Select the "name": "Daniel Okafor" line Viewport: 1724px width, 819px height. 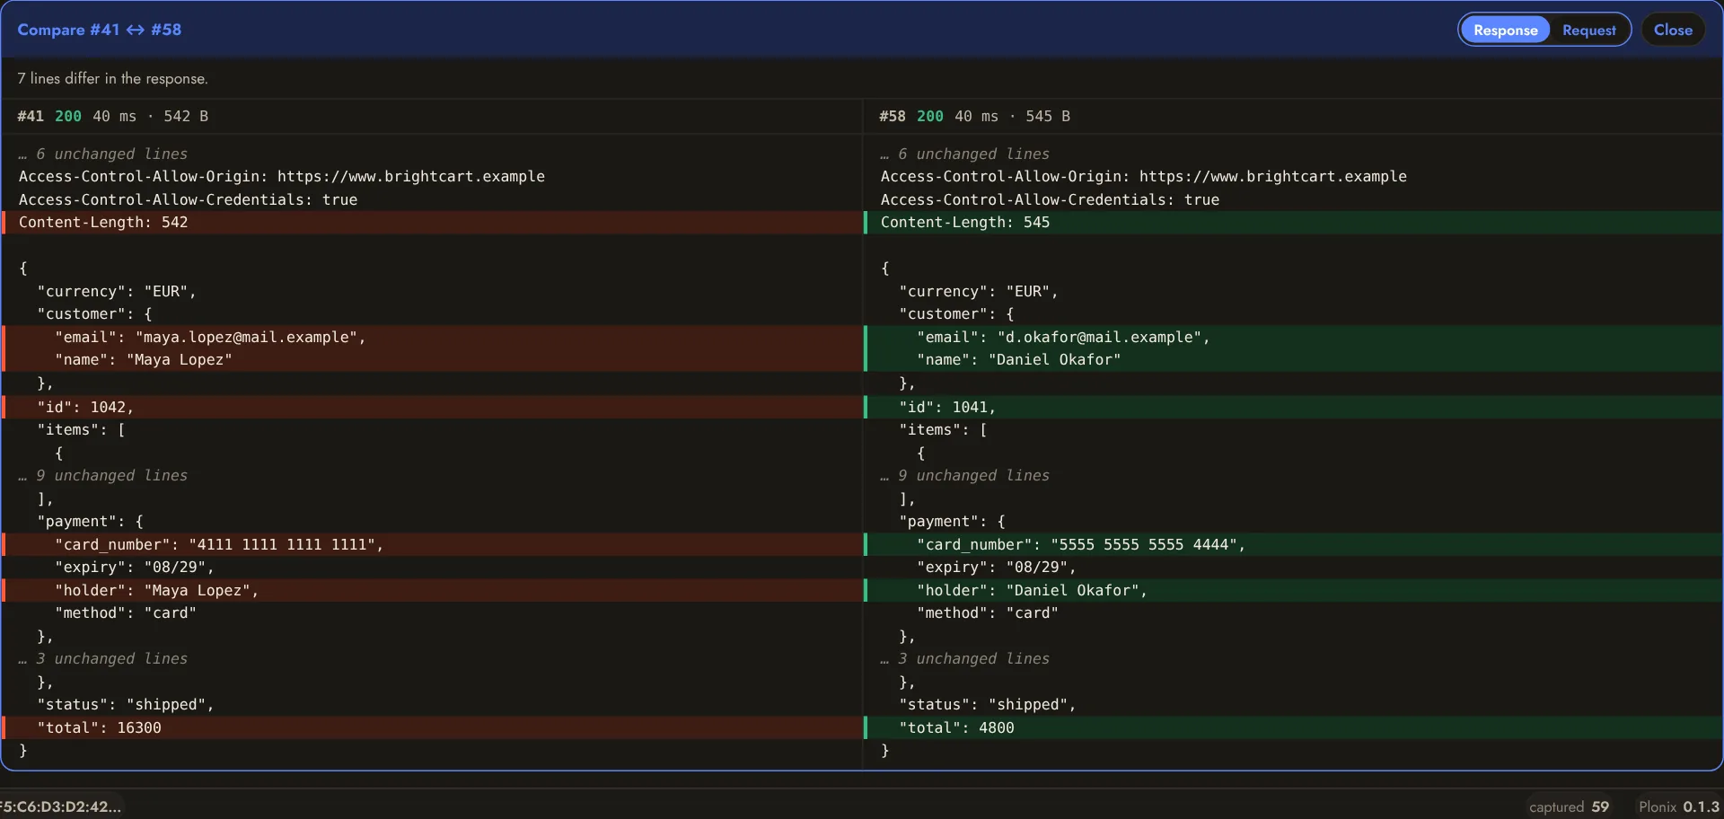click(1293, 360)
